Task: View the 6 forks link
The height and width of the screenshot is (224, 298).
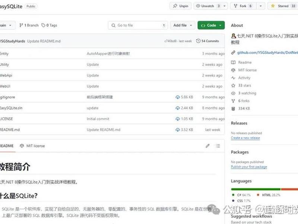Action: click(x=244, y=100)
